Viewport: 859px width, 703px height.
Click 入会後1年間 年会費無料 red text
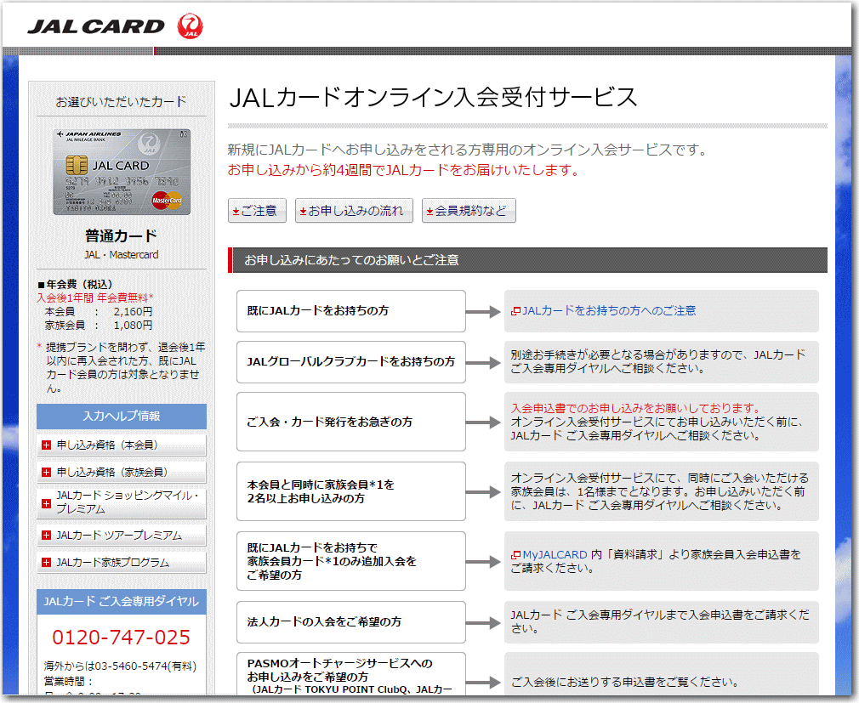(94, 298)
